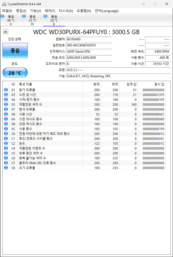The width and height of the screenshot is (173, 257).
Task: Click the 28 °C temperature button
Action: [15, 73]
